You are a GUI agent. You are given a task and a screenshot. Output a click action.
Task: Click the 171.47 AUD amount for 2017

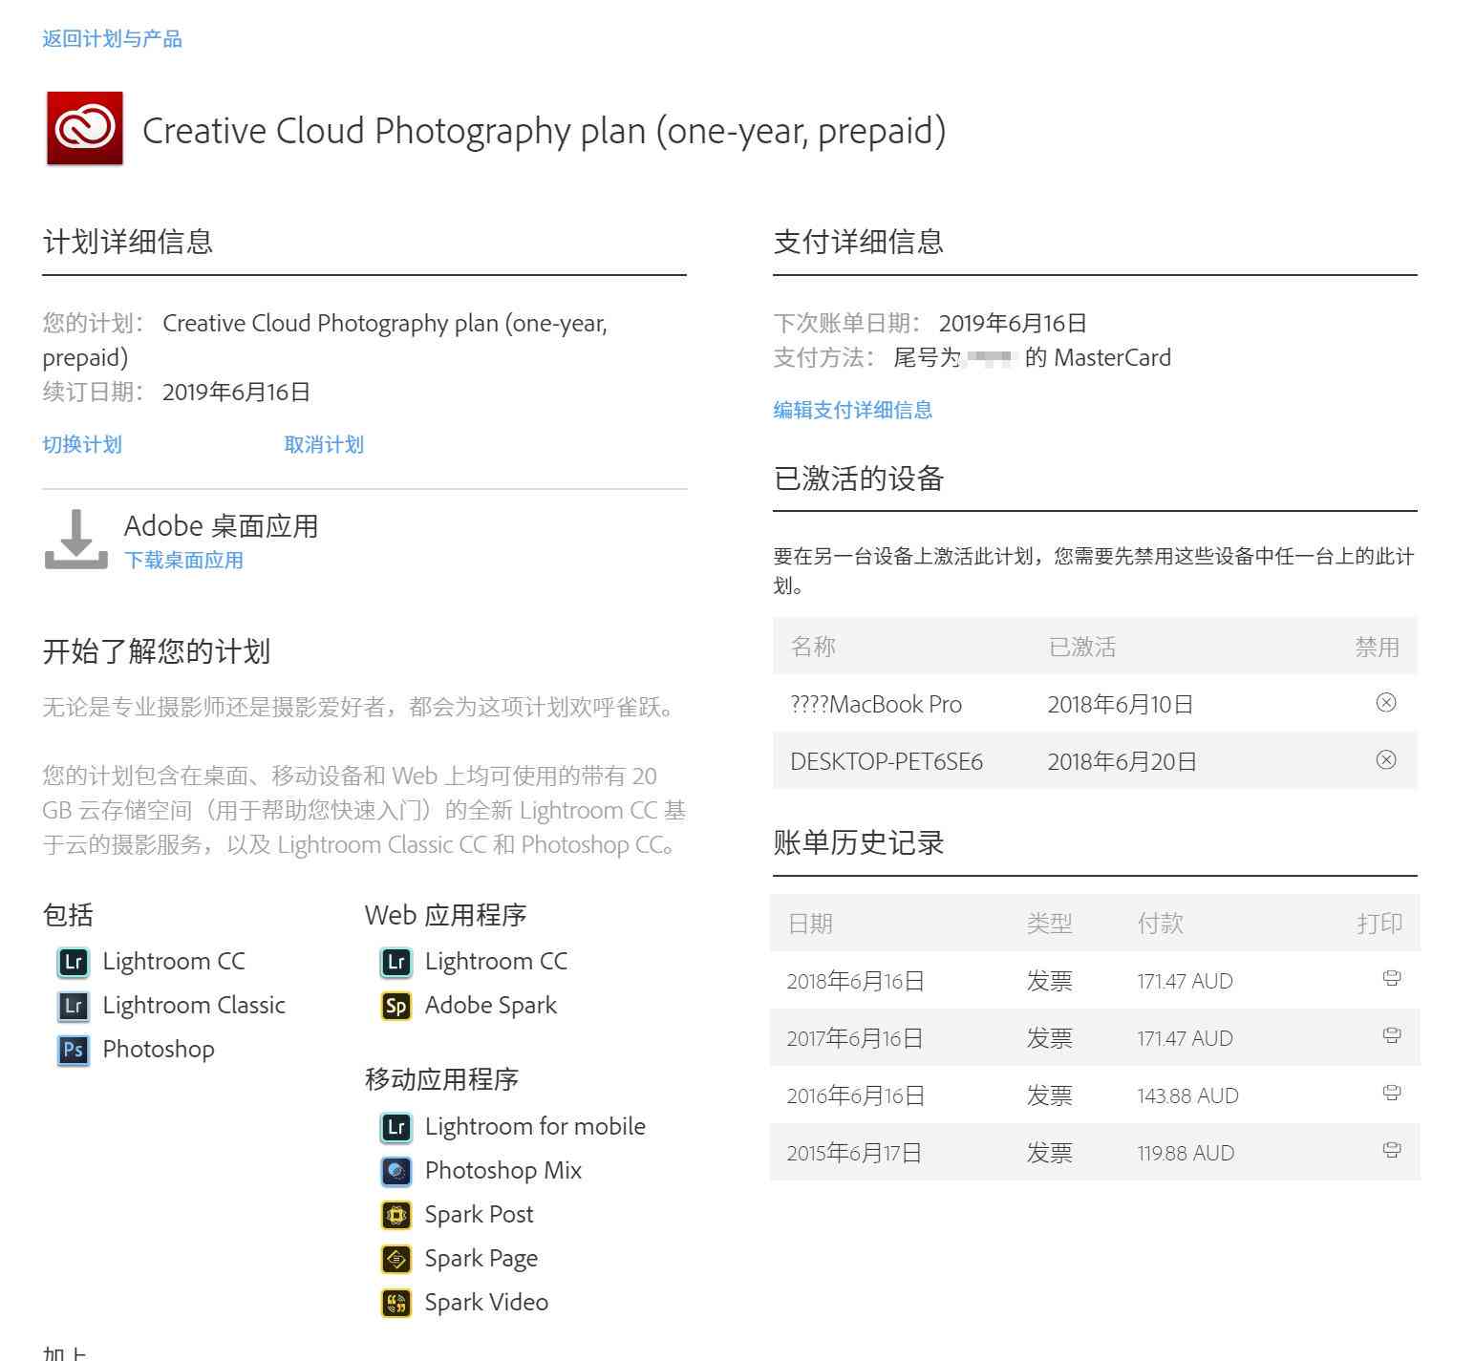tap(1185, 1038)
